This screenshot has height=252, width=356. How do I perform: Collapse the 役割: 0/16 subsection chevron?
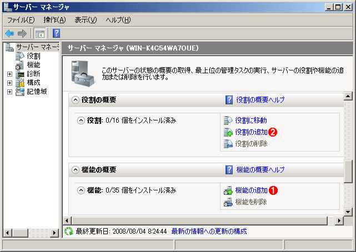[81, 120]
